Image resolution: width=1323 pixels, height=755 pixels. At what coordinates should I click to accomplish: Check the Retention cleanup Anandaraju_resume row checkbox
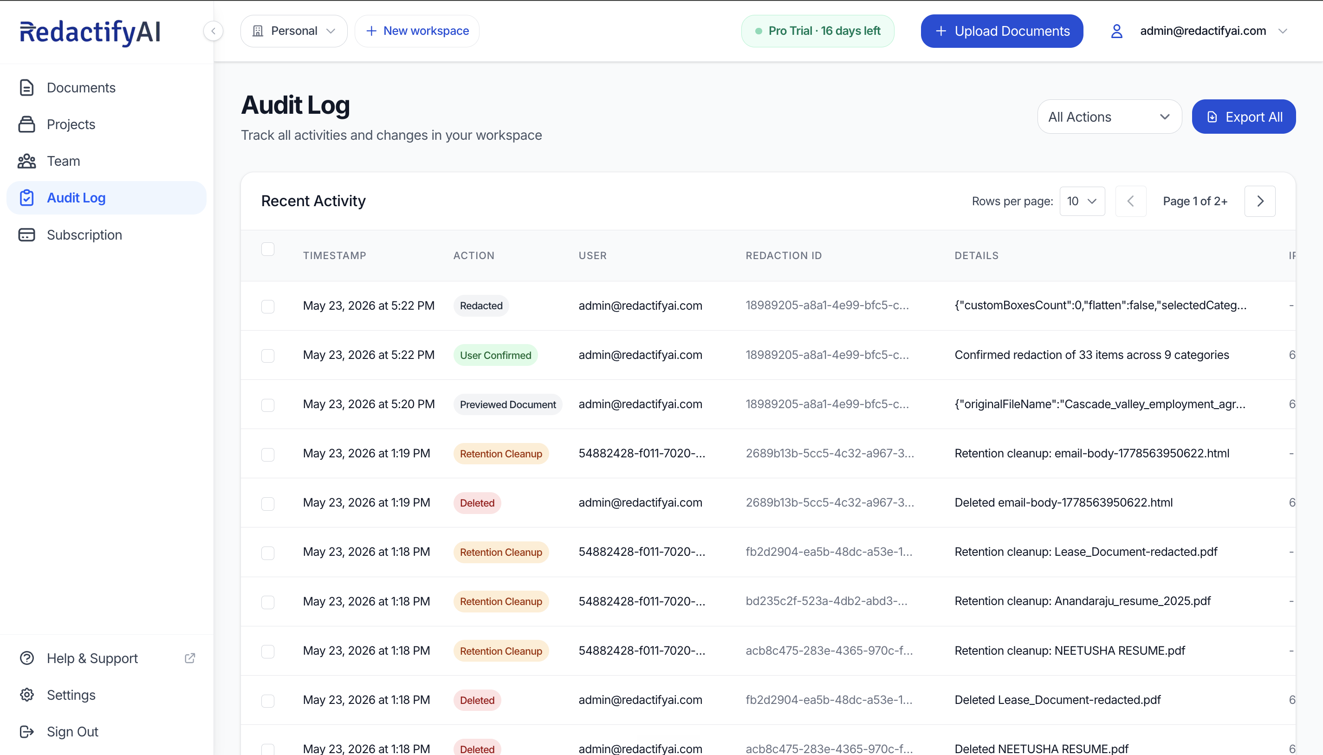coord(267,602)
